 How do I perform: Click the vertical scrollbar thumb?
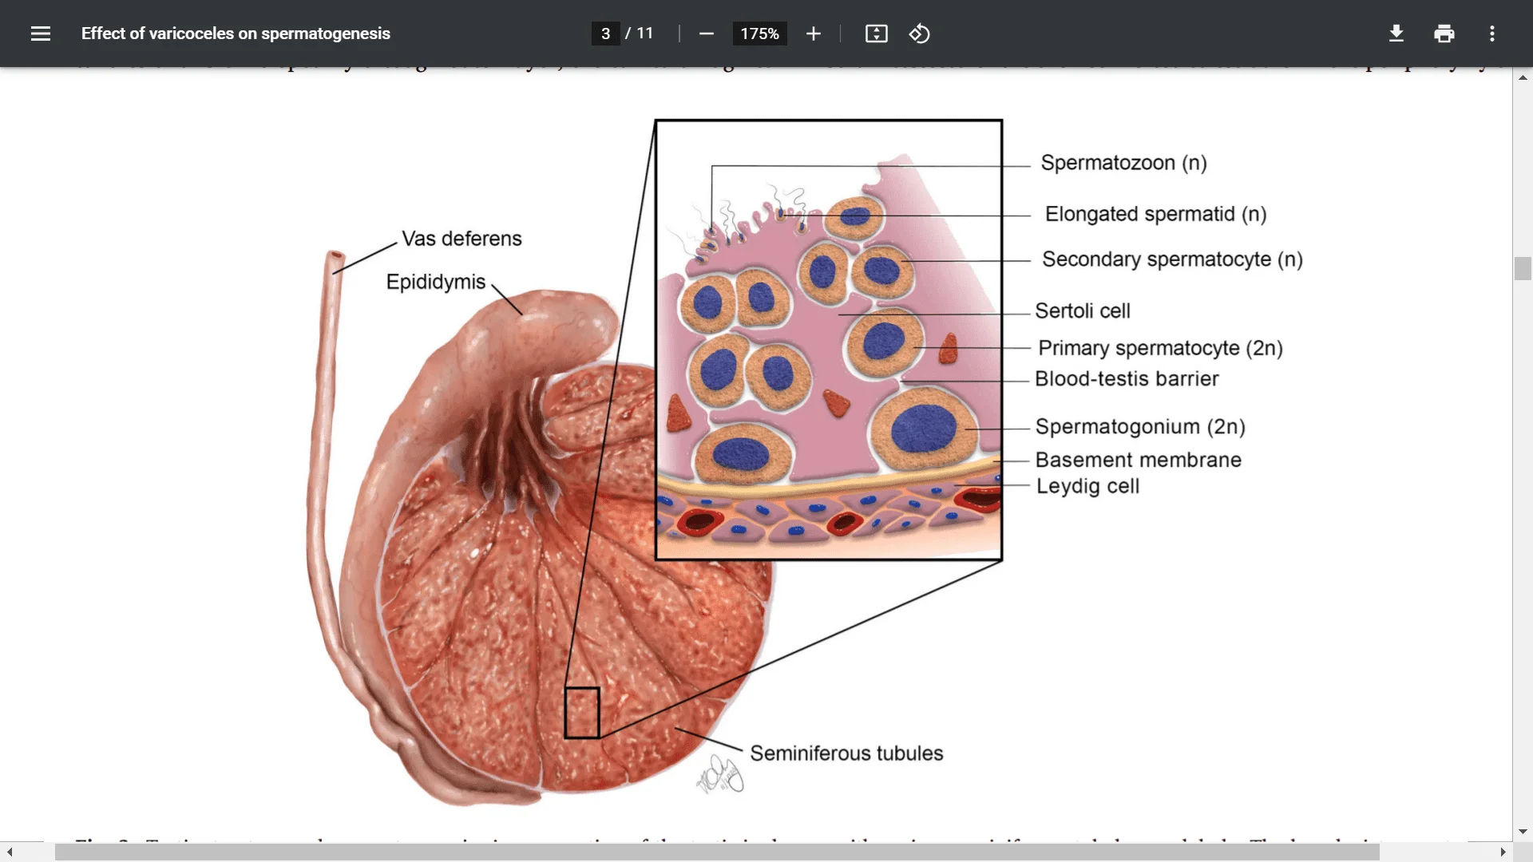[1523, 268]
